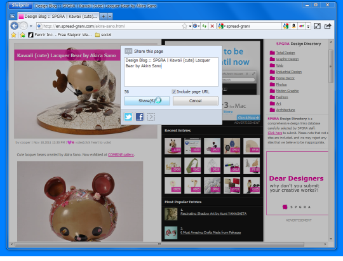Open the bookmarks star icon
This screenshot has height=261, width=343.
(13, 35)
